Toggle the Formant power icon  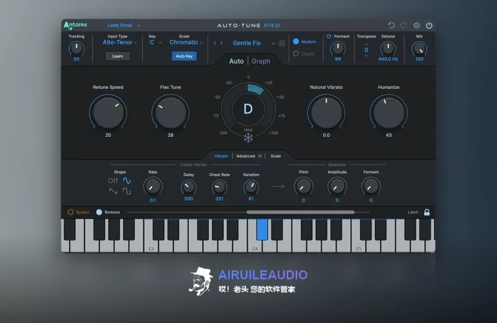click(x=329, y=36)
